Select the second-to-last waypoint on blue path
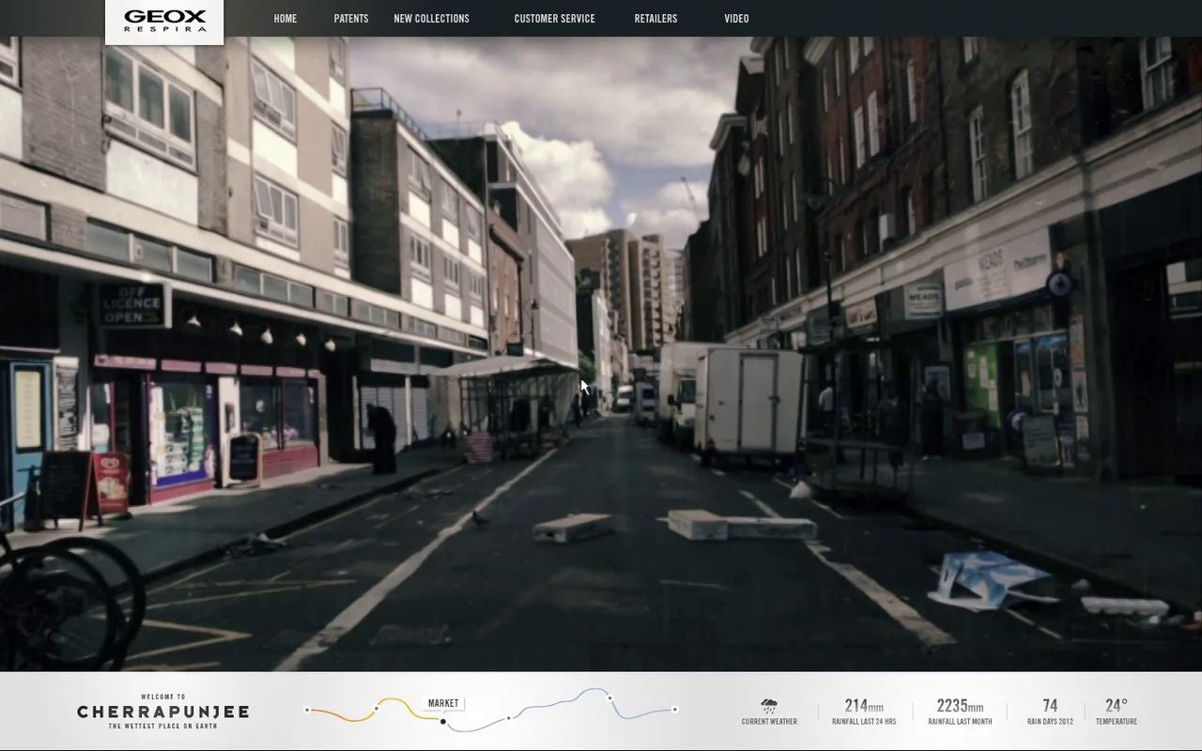 tap(609, 697)
